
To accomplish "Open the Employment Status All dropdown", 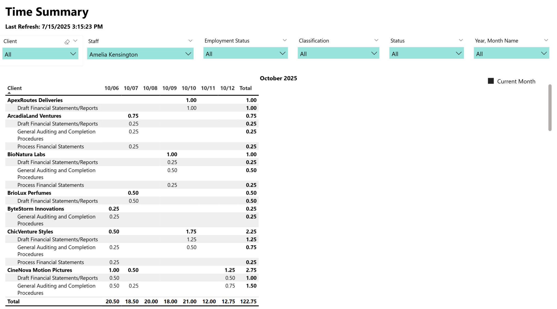I will click(x=245, y=53).
